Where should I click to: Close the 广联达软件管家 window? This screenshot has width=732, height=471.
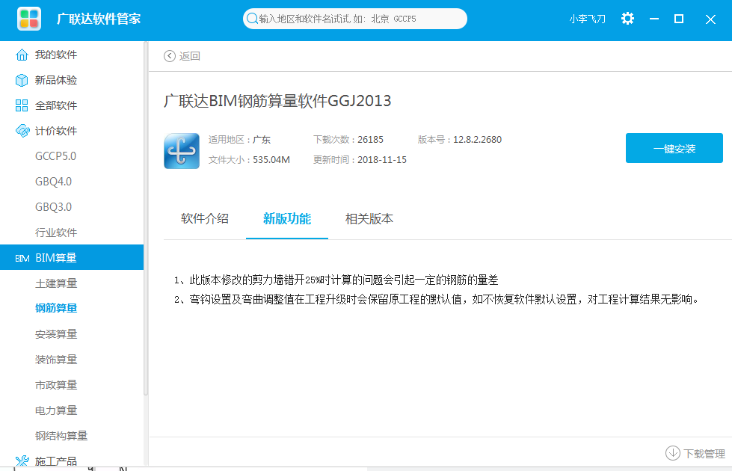click(710, 19)
